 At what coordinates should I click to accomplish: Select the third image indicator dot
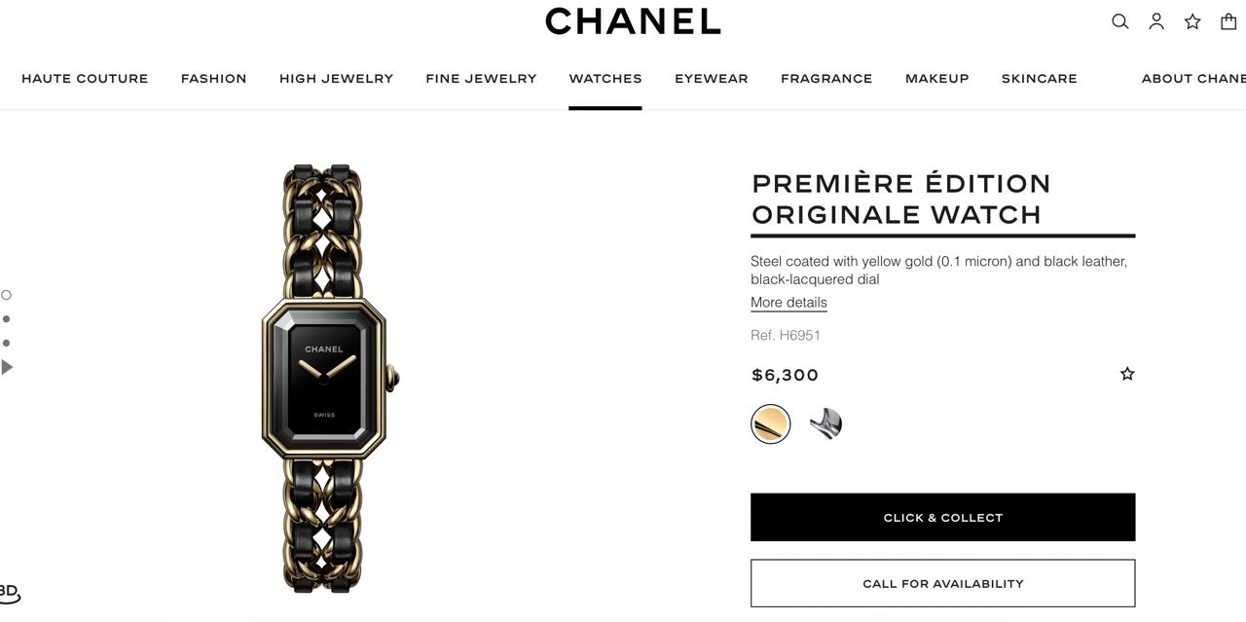tap(6, 343)
